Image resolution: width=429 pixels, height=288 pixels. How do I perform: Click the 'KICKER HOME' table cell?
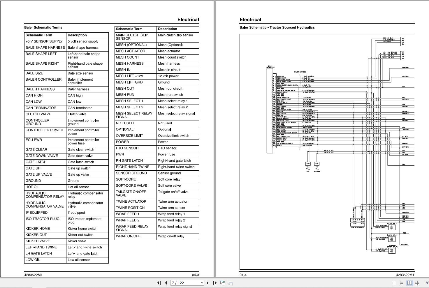click(45, 229)
